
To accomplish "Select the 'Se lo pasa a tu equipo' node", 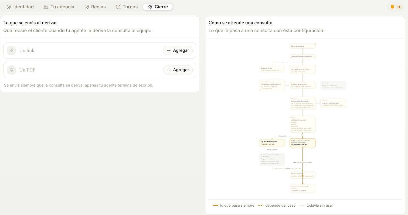I will [302, 143].
